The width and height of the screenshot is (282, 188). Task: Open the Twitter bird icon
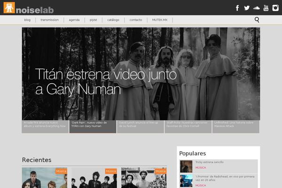[247, 8]
